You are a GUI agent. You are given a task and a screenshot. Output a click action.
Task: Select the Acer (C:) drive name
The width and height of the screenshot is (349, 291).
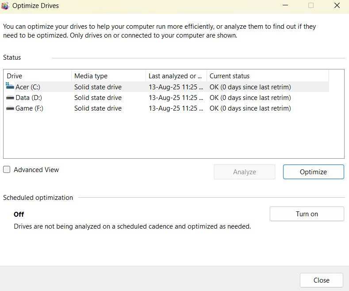(x=28, y=87)
